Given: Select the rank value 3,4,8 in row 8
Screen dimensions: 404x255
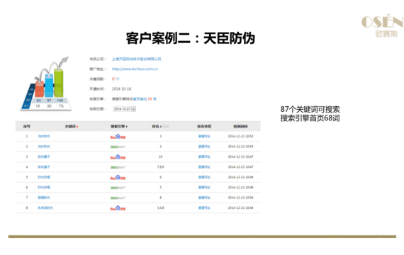Looking at the screenshot, I should point(160,208).
